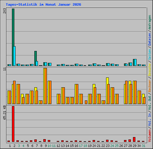
Task: Click the title 'Tages-Statistik im Monat Januar 2026'
Action: pyautogui.click(x=43, y=4)
